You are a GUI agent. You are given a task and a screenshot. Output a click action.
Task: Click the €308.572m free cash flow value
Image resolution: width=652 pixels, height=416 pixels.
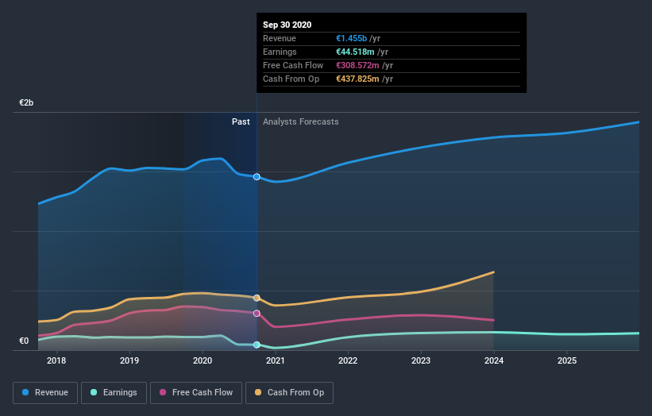click(x=357, y=65)
